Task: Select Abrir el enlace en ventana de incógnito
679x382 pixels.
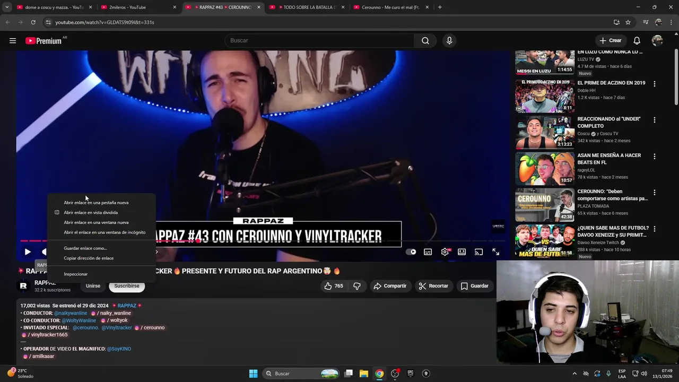Action: point(102,232)
